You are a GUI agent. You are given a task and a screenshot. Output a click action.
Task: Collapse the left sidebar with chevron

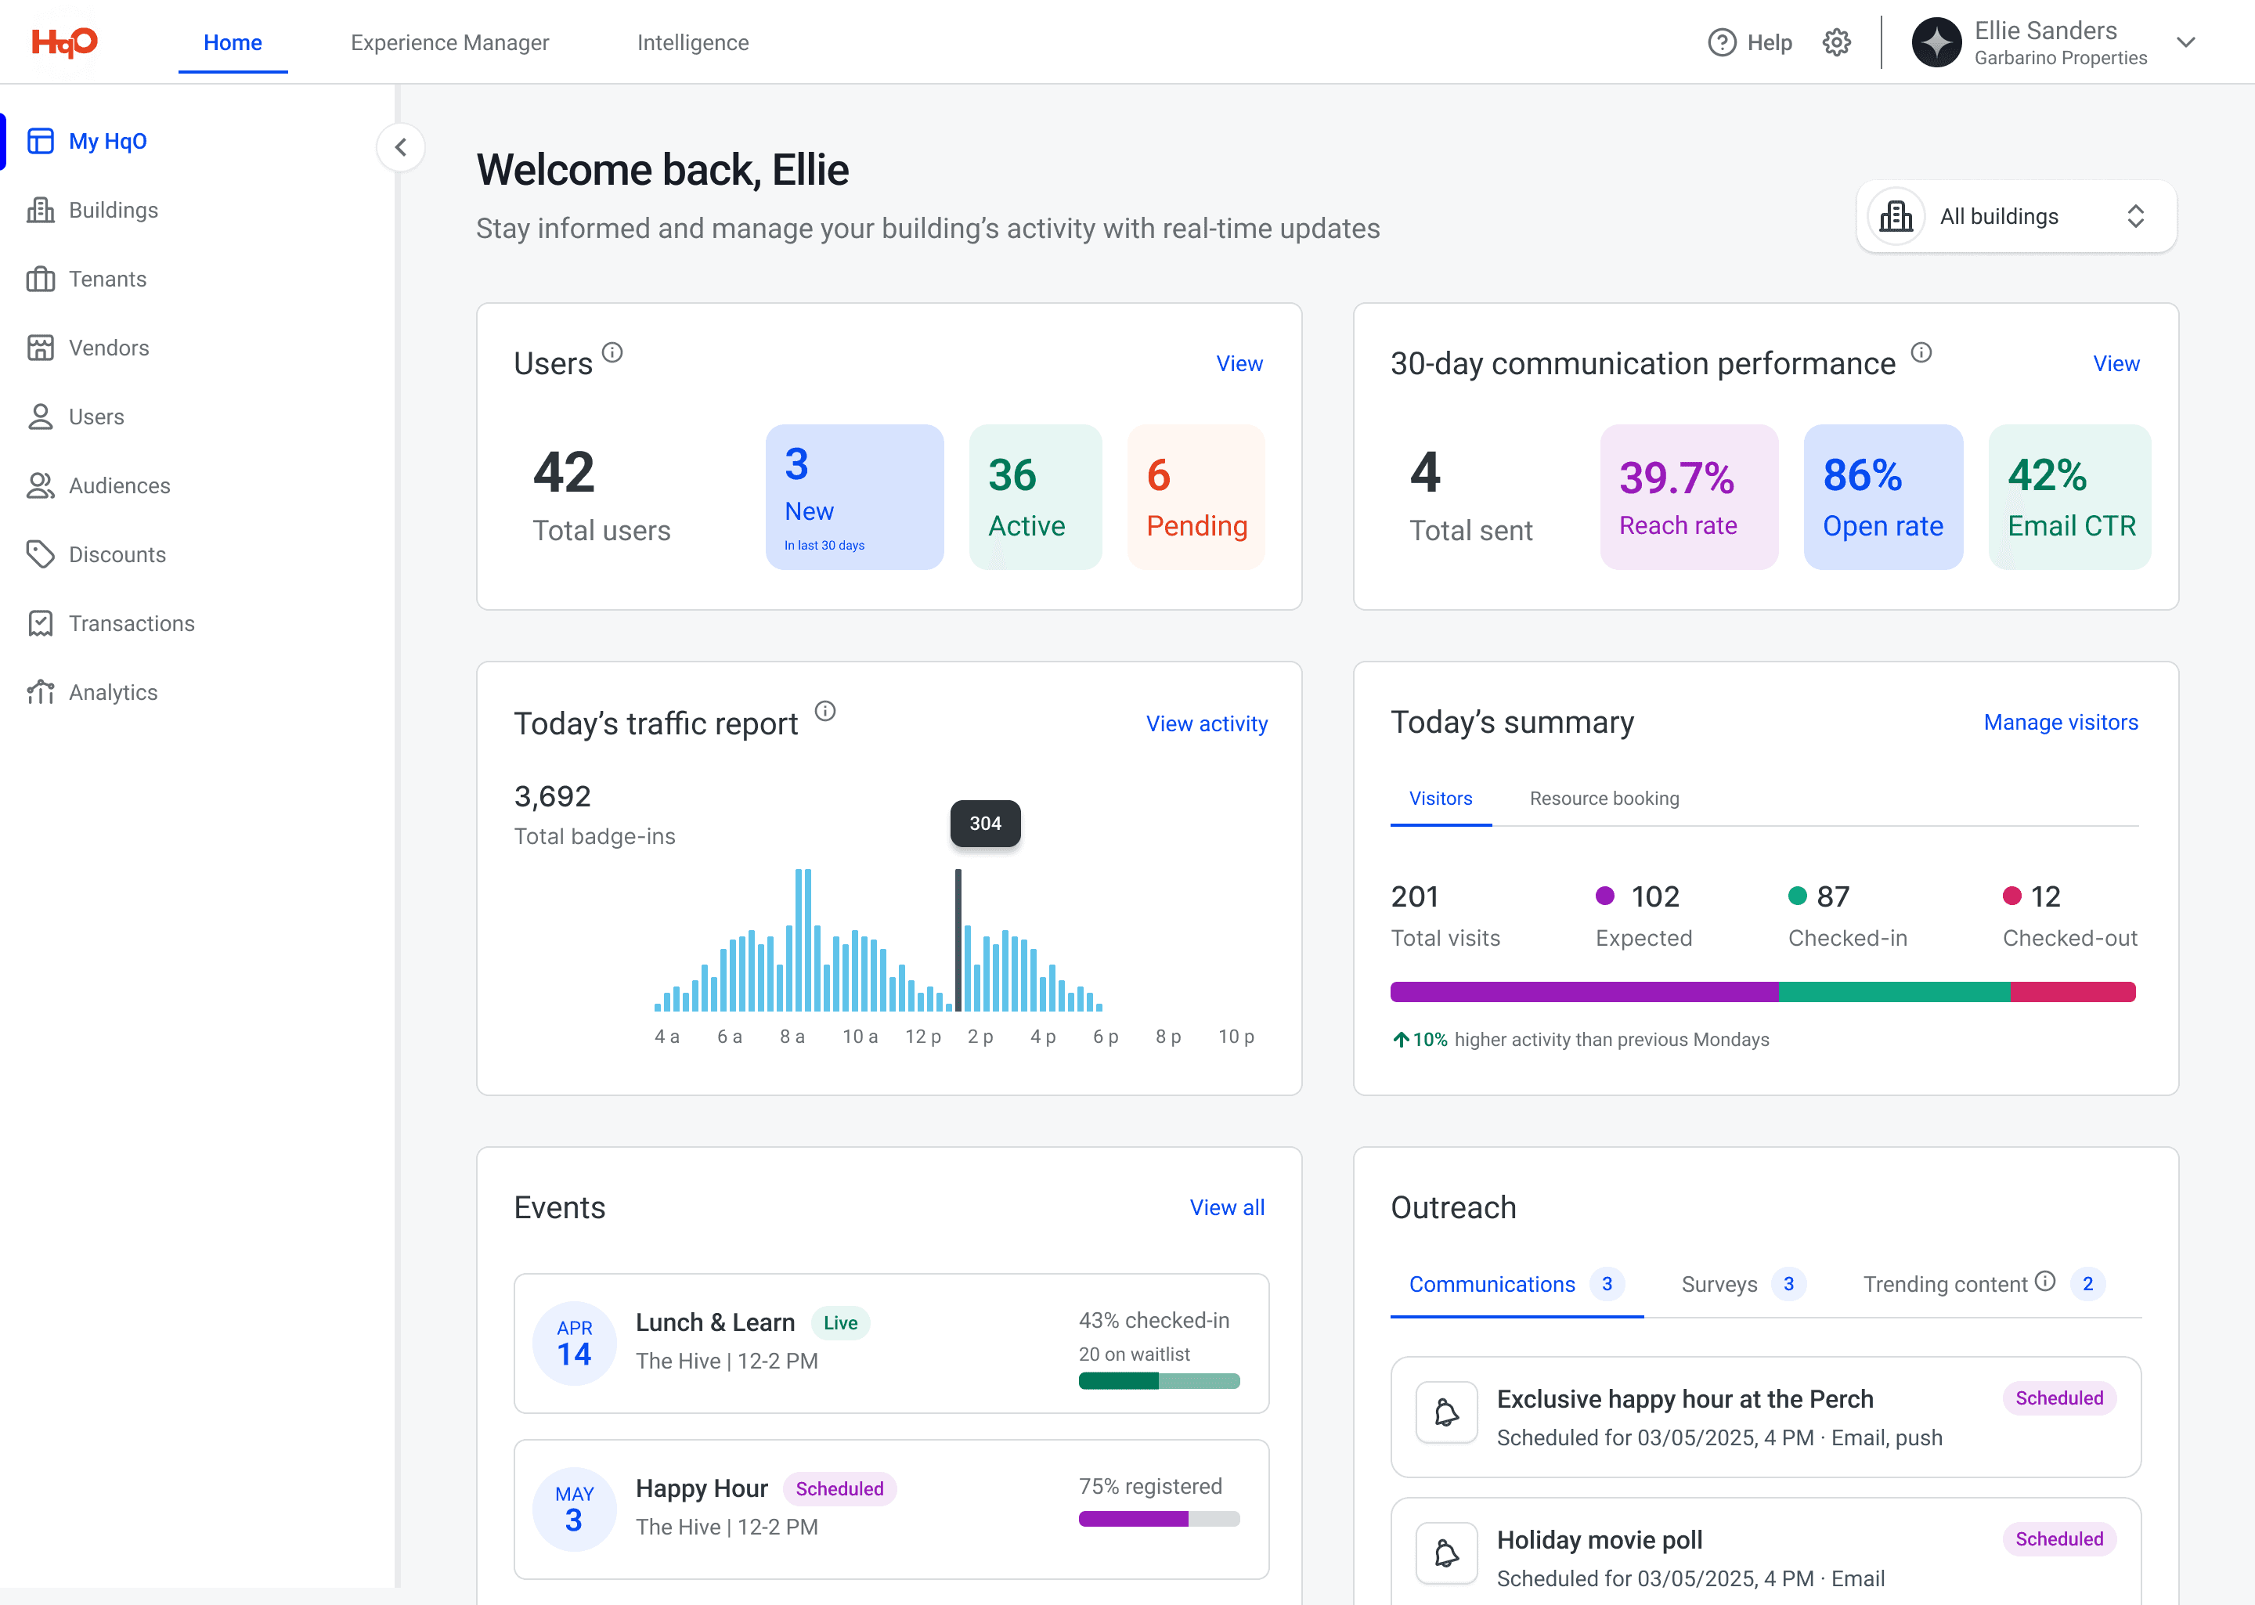(400, 147)
